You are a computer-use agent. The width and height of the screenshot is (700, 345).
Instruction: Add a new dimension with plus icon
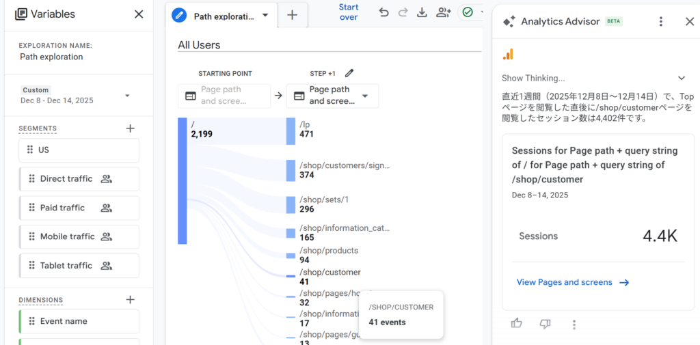(x=130, y=300)
